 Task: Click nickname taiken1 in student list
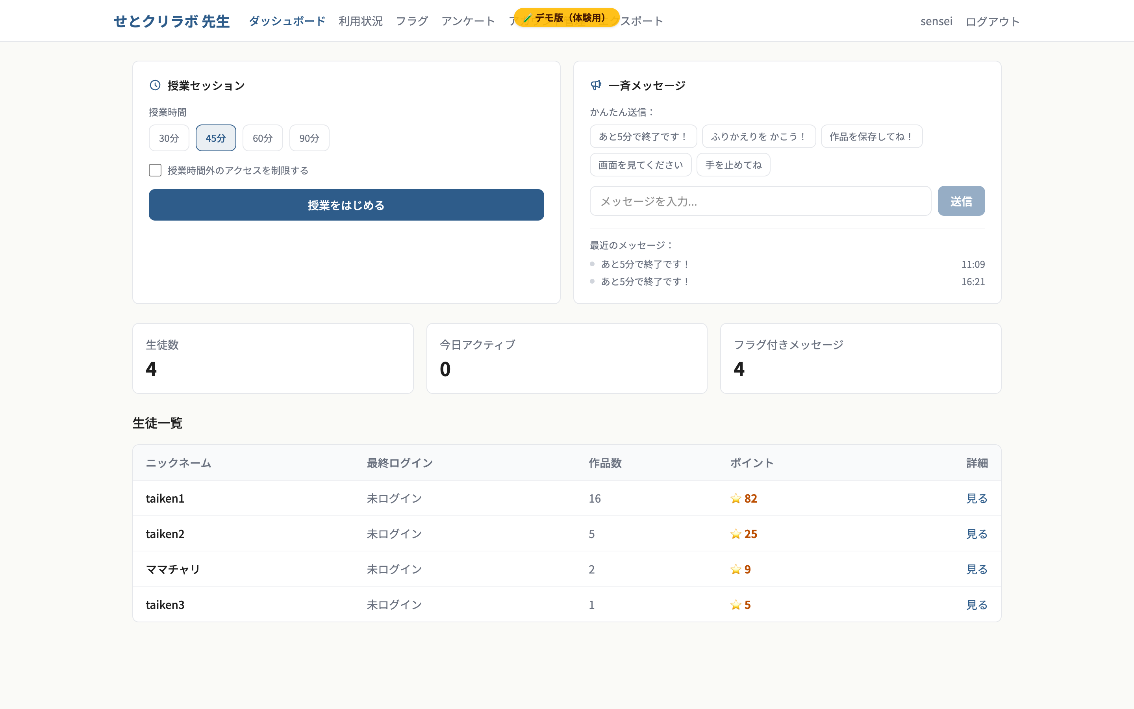[165, 498]
